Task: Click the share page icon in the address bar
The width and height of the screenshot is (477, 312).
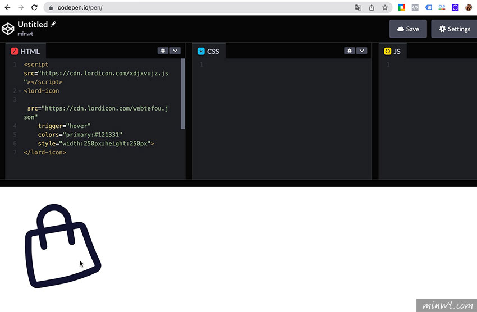Action: pos(371,8)
